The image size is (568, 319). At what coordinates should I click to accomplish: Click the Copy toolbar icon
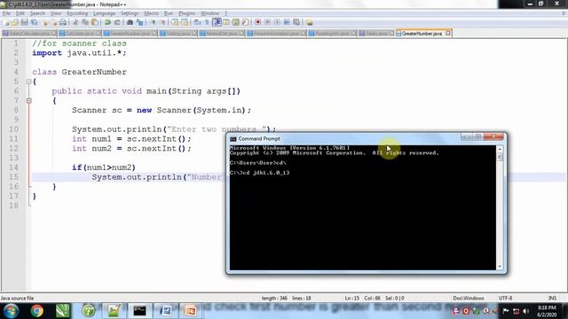tap(85, 22)
